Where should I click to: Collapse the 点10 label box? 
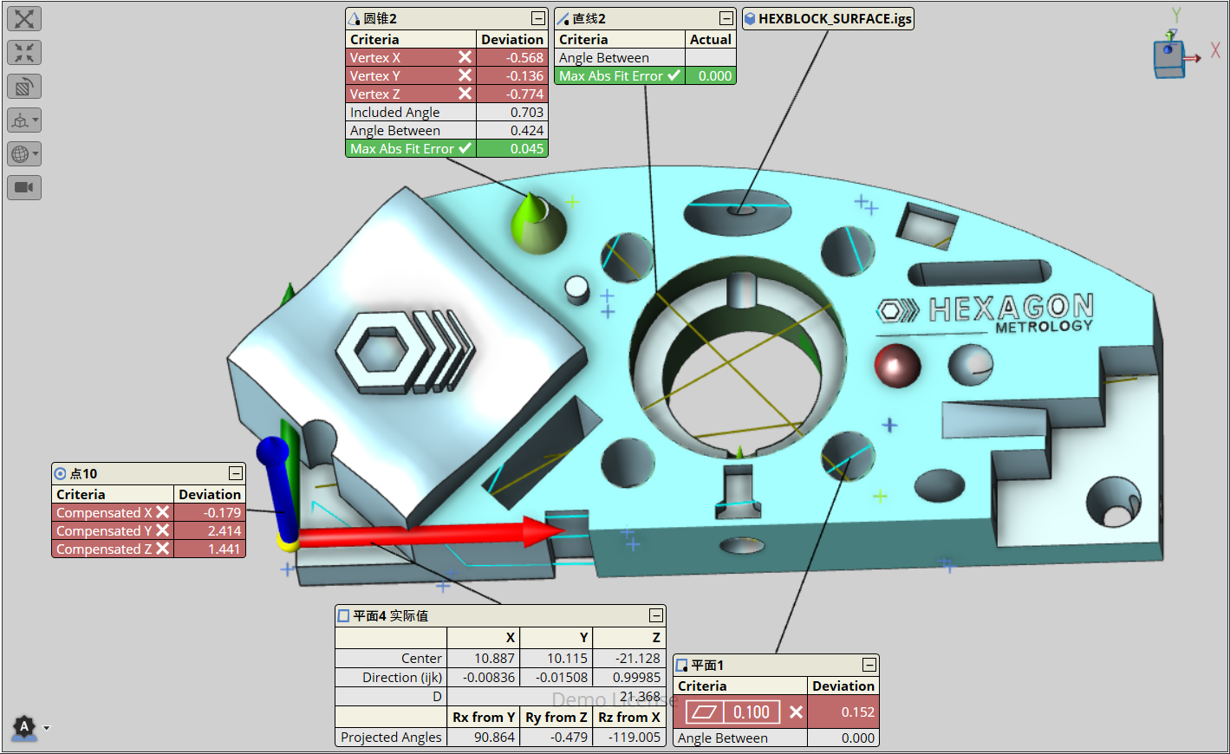click(235, 473)
